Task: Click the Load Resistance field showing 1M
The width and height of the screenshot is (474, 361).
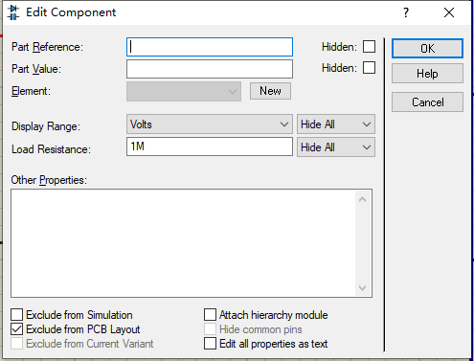Action: tap(210, 147)
